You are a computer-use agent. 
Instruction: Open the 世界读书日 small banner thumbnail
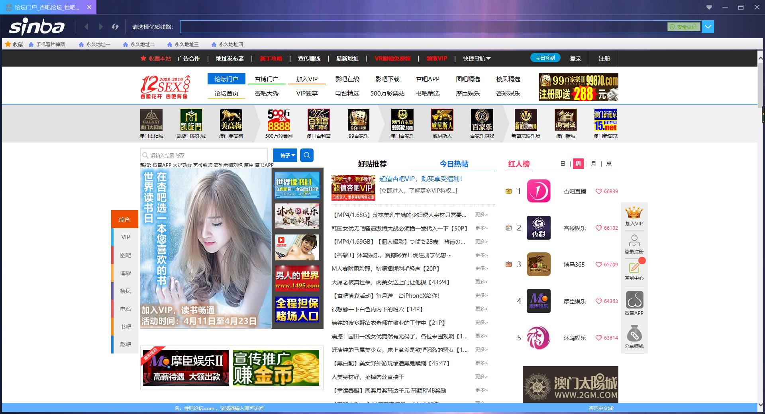297,185
